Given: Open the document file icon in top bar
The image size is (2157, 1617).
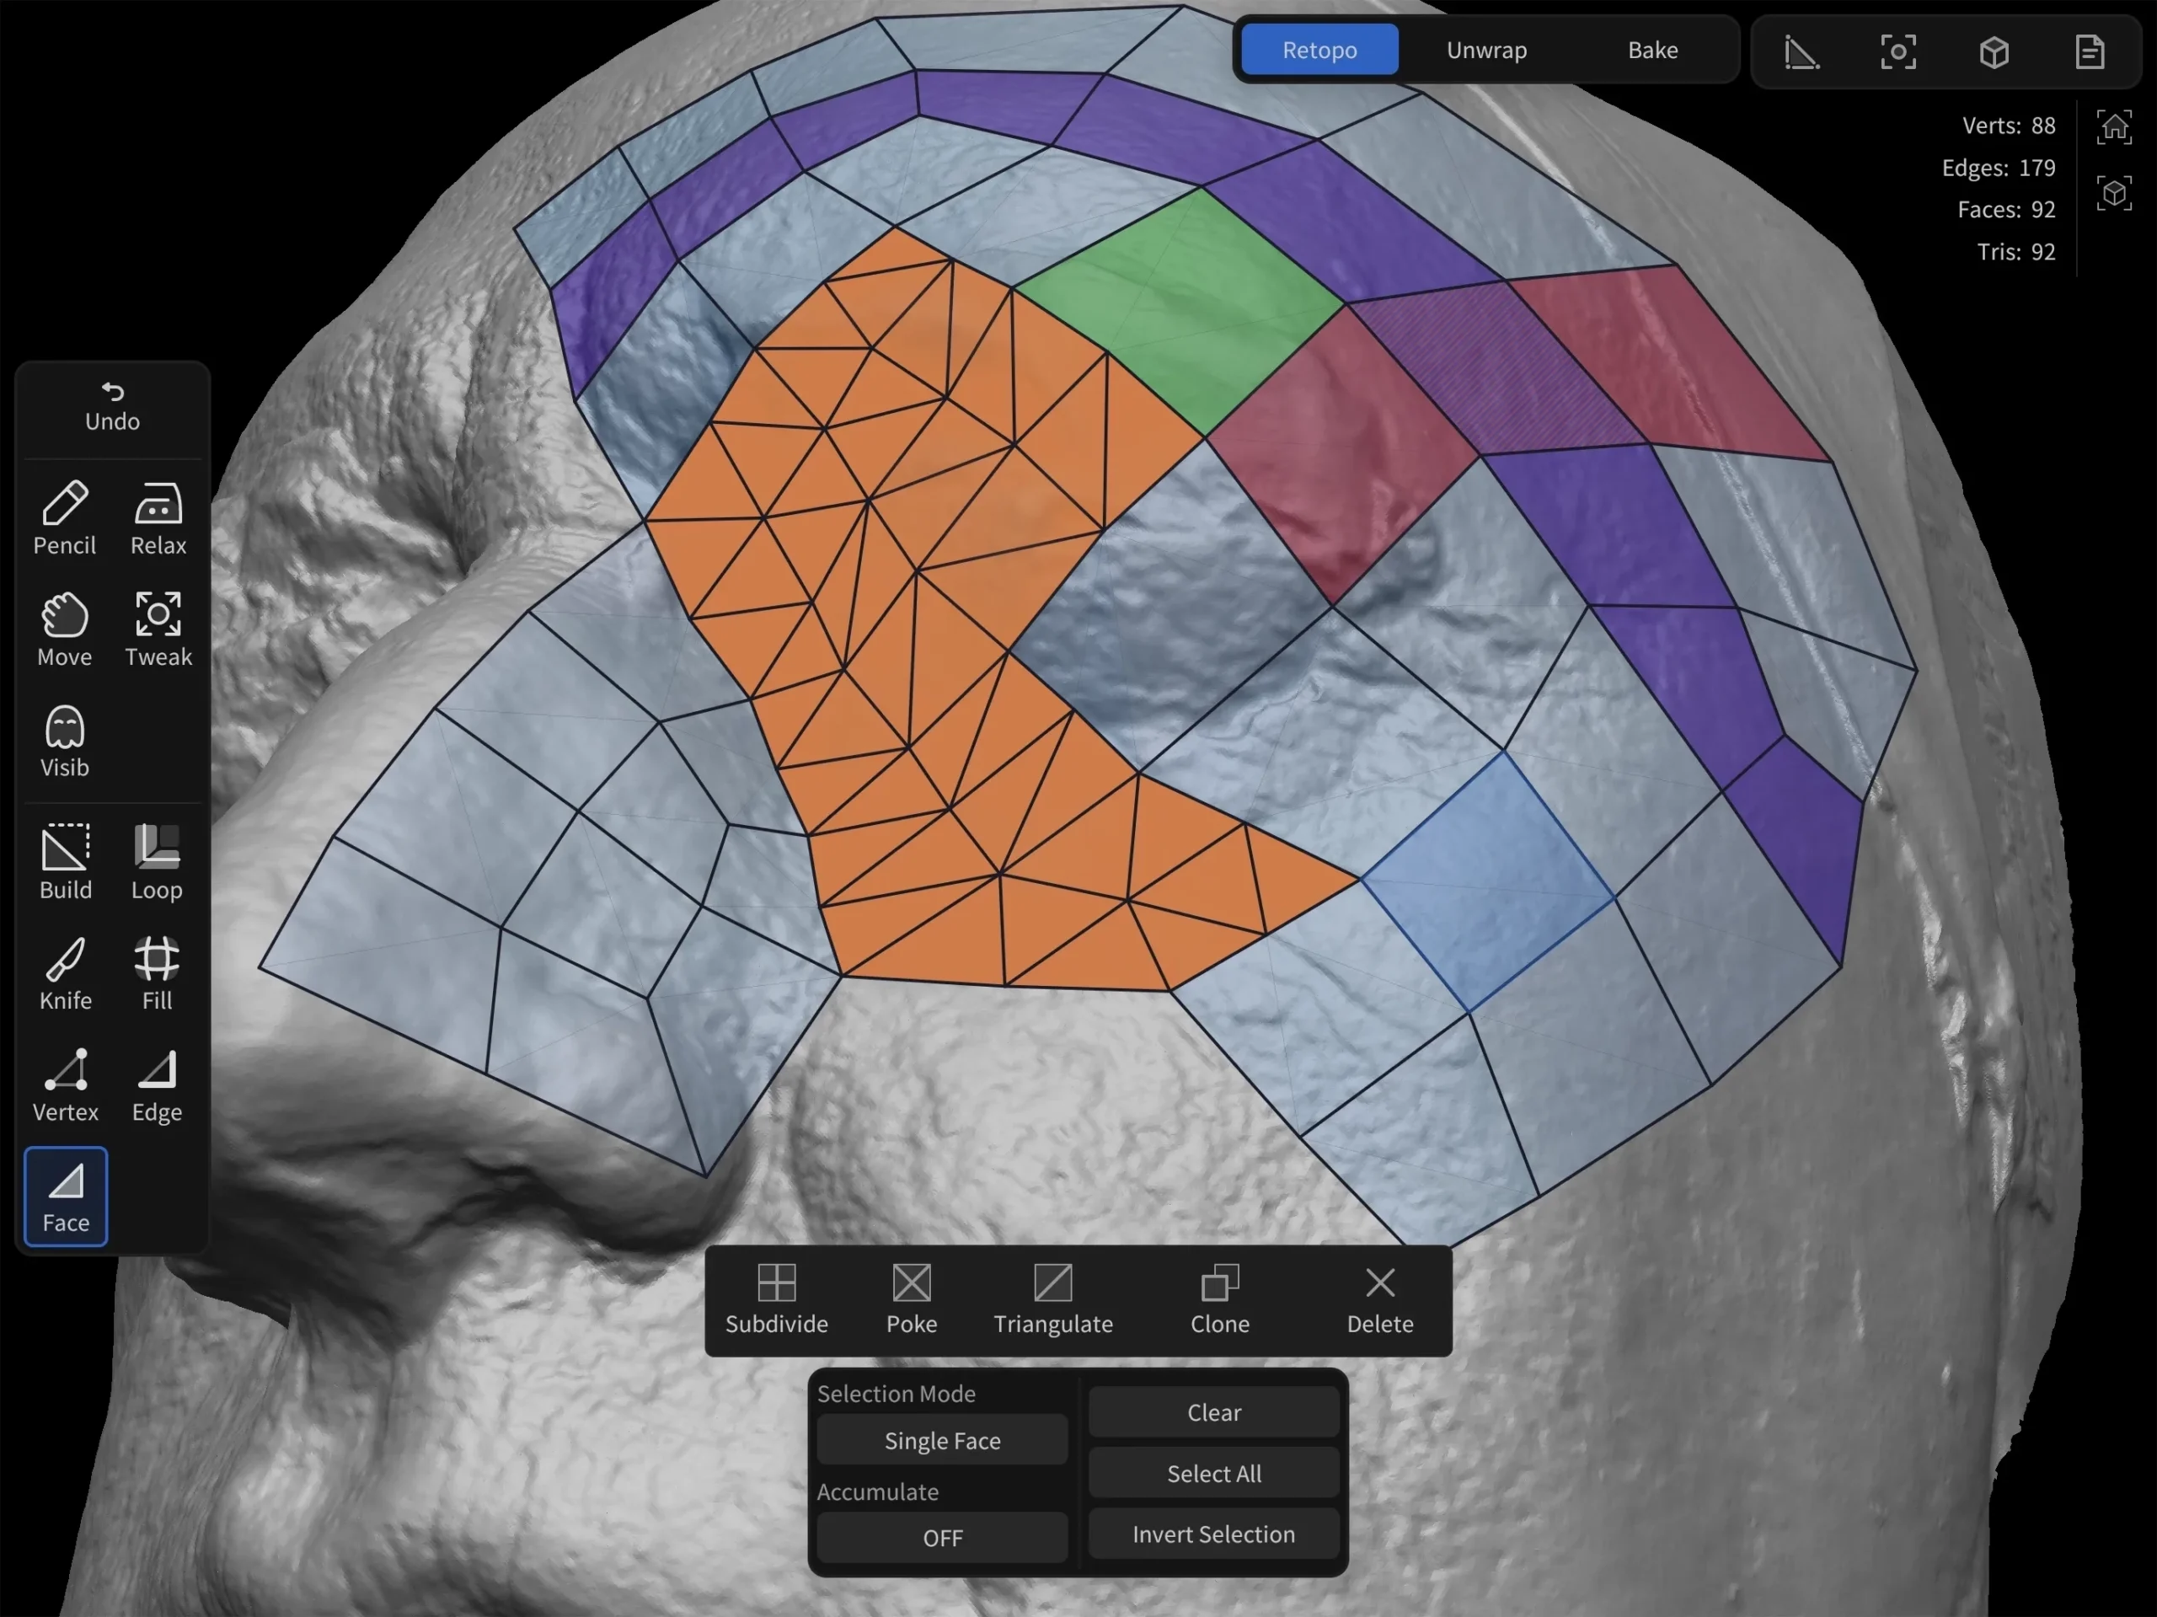Looking at the screenshot, I should point(2090,51).
